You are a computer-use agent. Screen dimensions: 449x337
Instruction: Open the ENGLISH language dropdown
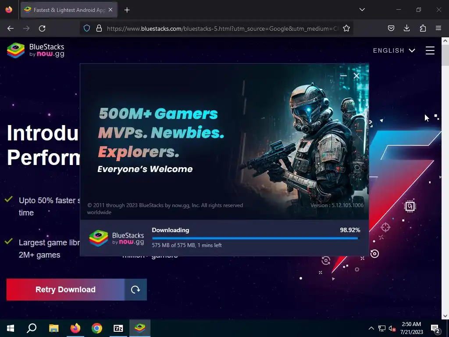point(394,50)
